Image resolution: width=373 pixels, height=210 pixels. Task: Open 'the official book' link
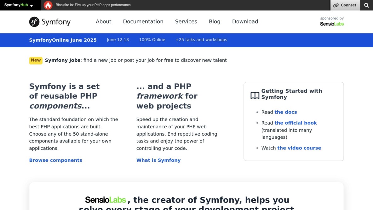[296, 123]
